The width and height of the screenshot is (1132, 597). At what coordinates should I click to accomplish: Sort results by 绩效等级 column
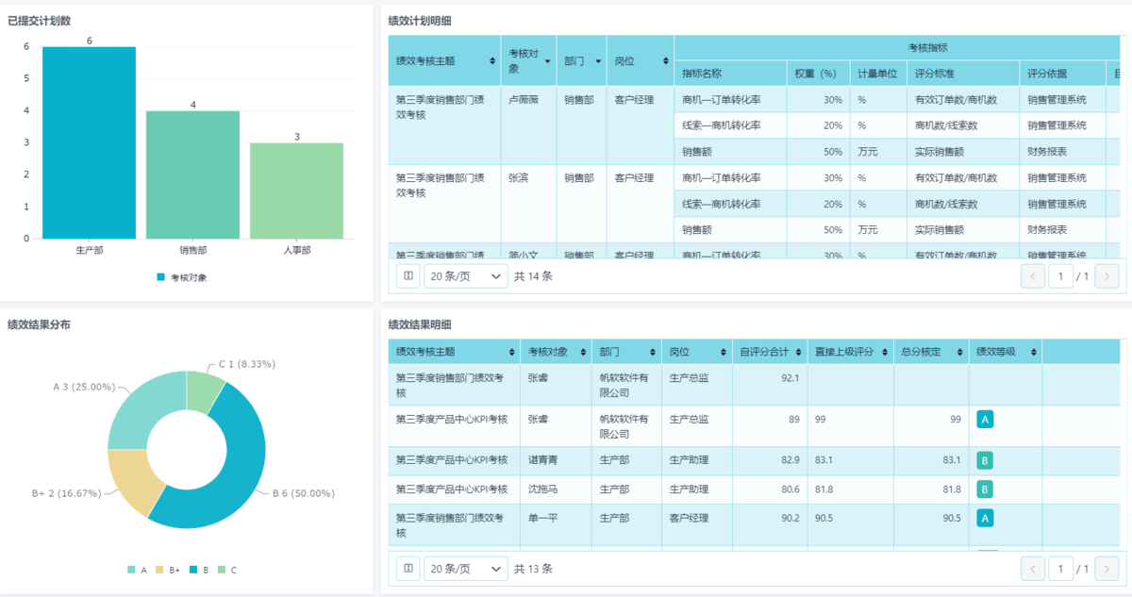pos(1033,352)
